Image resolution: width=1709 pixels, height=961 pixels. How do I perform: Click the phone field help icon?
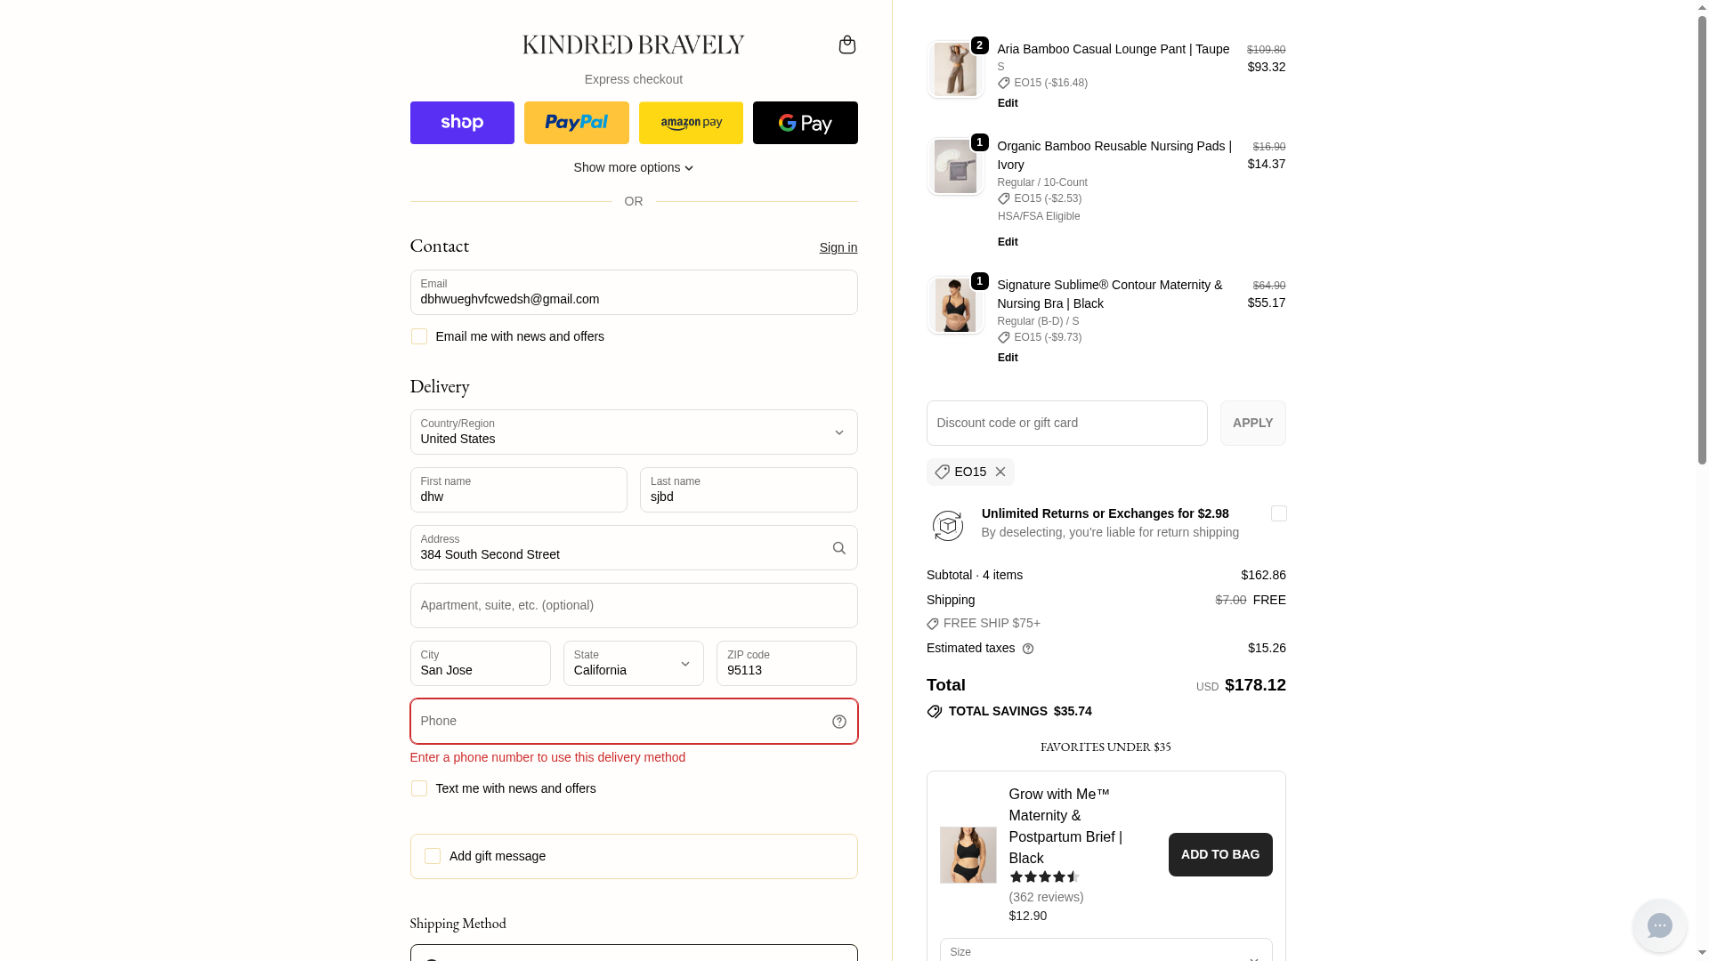coord(838,722)
